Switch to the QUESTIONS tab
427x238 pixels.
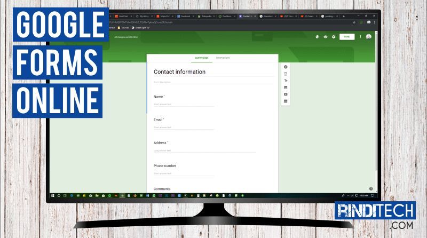(x=202, y=58)
